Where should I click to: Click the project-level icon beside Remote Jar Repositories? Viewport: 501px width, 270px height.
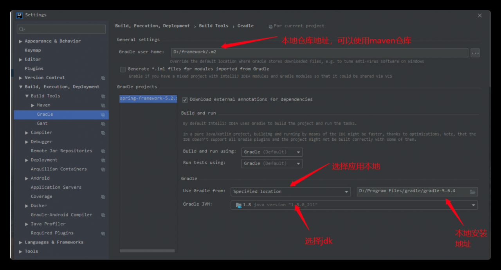pyautogui.click(x=103, y=151)
